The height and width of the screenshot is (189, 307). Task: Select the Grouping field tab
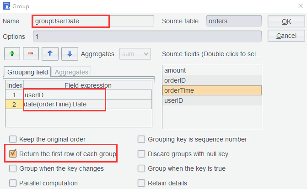(28, 72)
